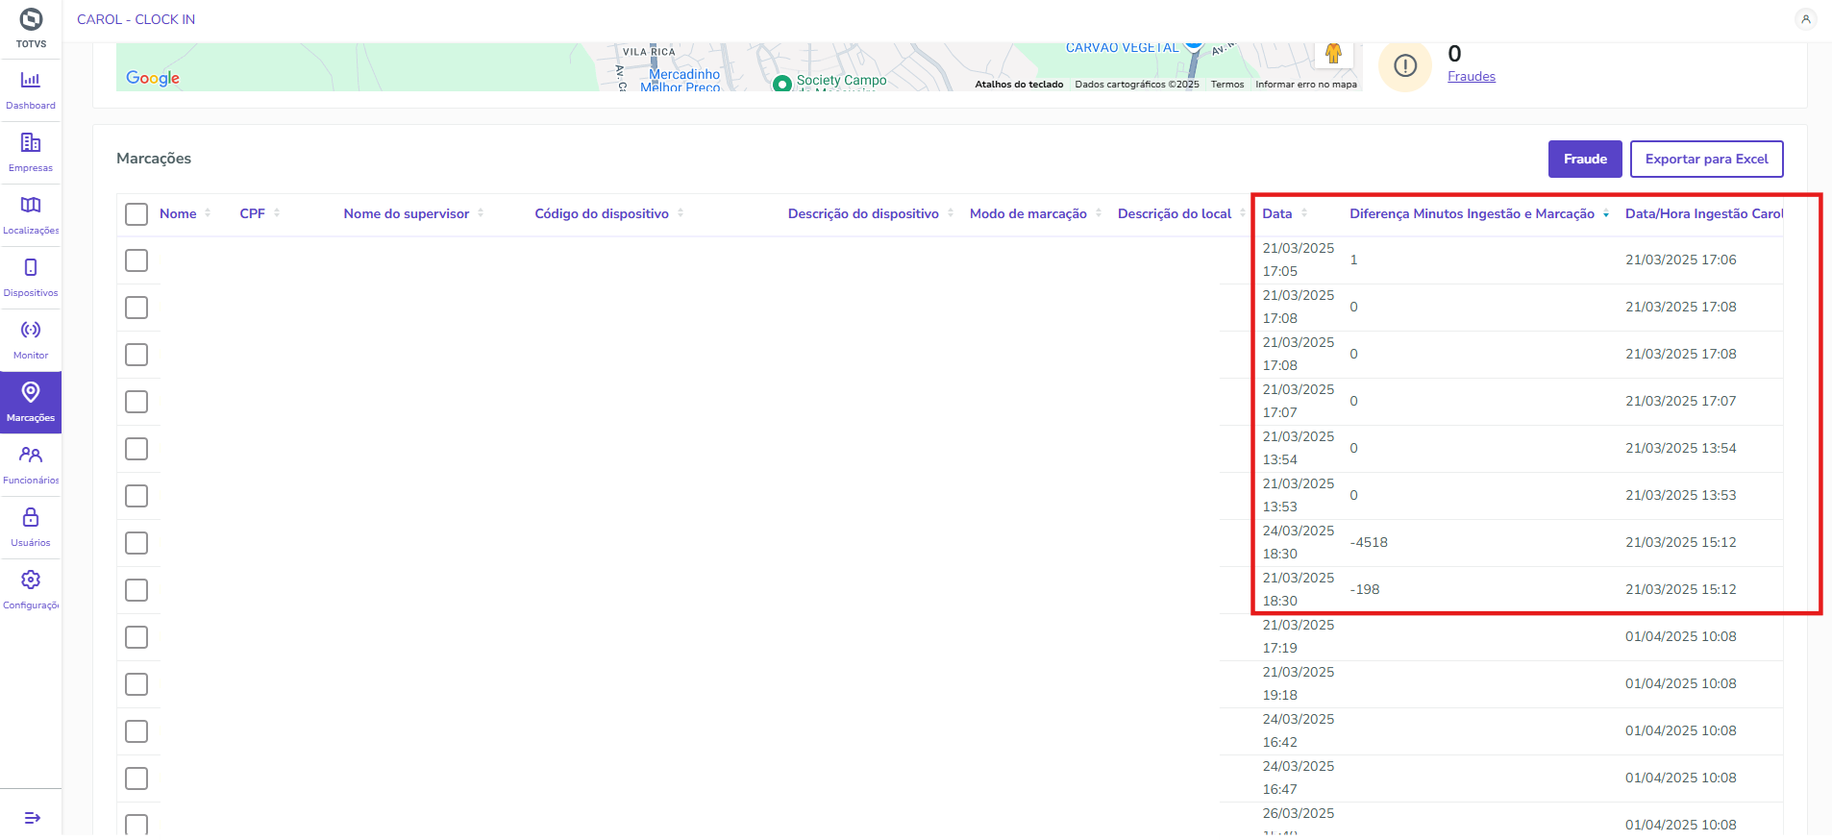Click the fraud alert exclamation icon

point(1405,65)
